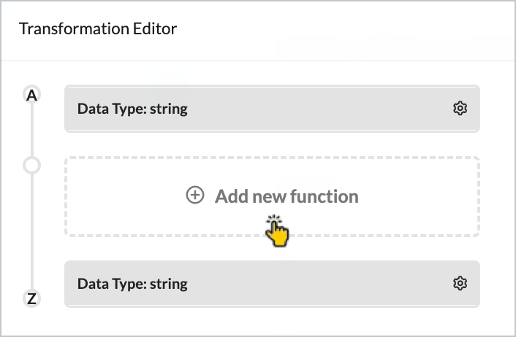Click the empty circle node between A and Z
Viewport: 516px width, 337px height.
point(31,166)
